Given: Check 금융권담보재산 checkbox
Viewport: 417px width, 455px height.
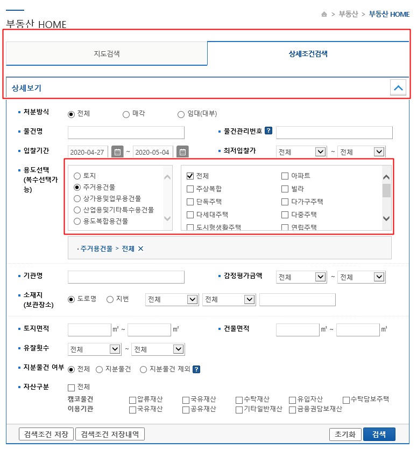Looking at the screenshot, I should (293, 410).
